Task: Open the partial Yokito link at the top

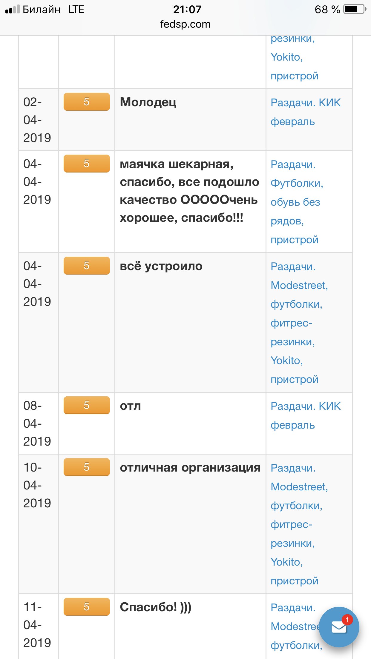Action: 286,57
